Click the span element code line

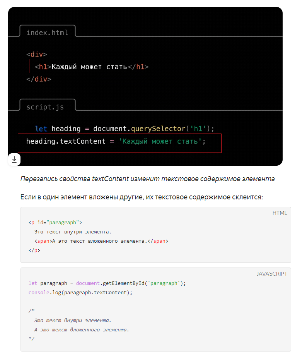pyautogui.click(x=101, y=241)
